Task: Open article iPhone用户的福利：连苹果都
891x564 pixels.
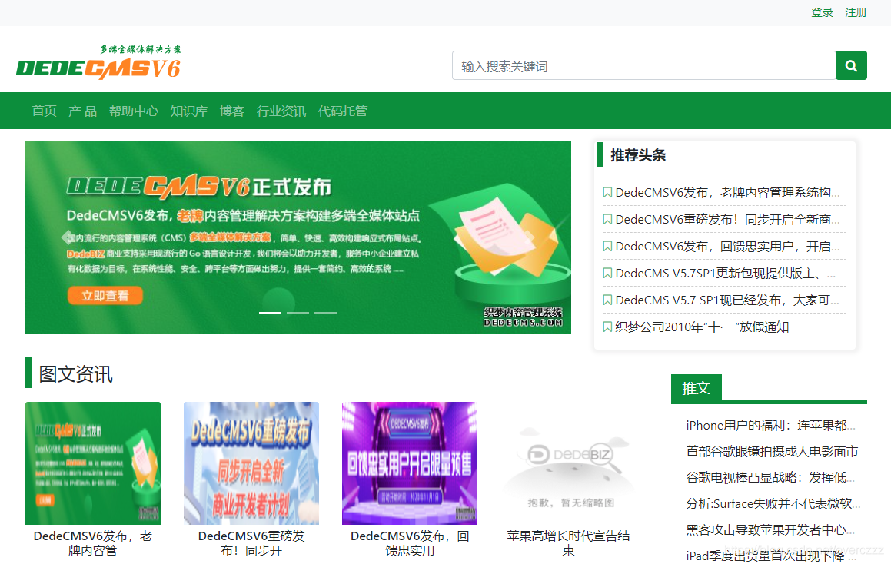Action: click(770, 426)
